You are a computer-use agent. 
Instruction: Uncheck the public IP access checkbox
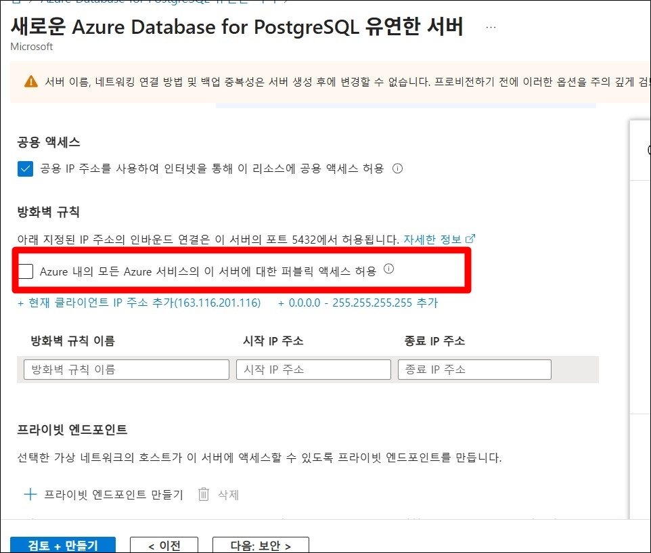[25, 169]
